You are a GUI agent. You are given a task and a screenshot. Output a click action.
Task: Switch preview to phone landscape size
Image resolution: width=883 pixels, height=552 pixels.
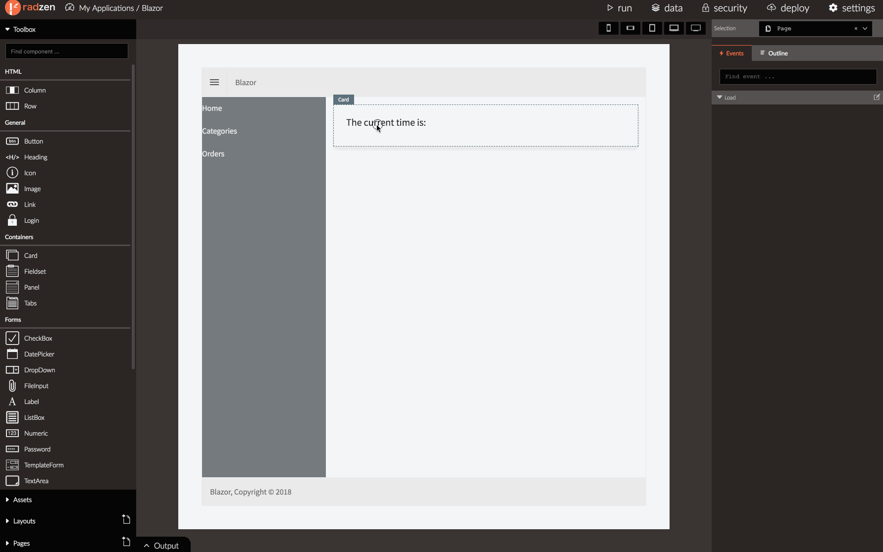click(630, 28)
